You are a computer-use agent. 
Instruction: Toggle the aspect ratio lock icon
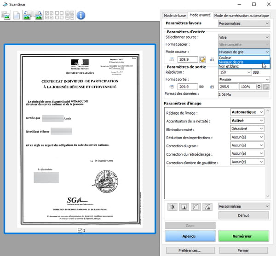click(202, 59)
